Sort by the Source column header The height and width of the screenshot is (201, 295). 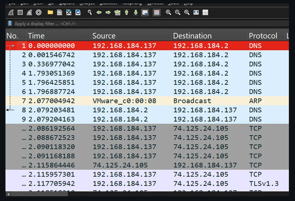(131, 36)
